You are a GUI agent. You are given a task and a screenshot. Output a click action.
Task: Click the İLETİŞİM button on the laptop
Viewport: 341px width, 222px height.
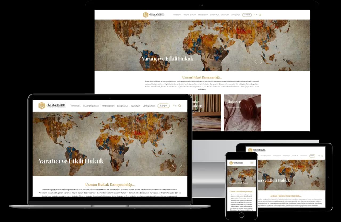[164, 106]
